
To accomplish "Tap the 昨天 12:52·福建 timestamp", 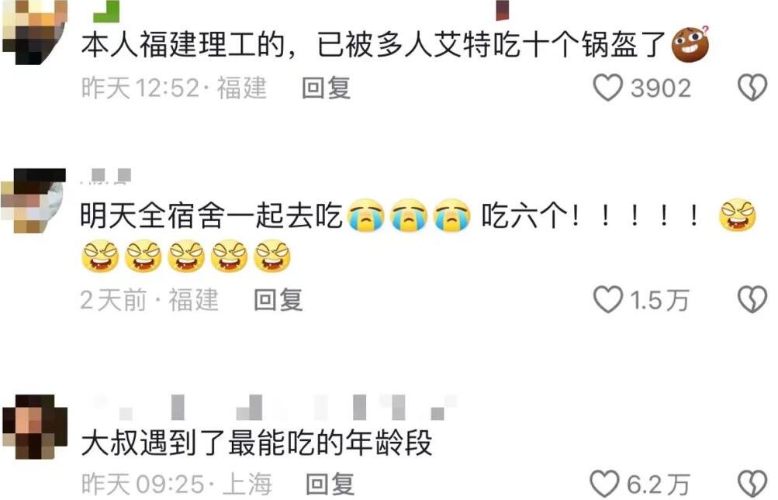I will pyautogui.click(x=175, y=88).
